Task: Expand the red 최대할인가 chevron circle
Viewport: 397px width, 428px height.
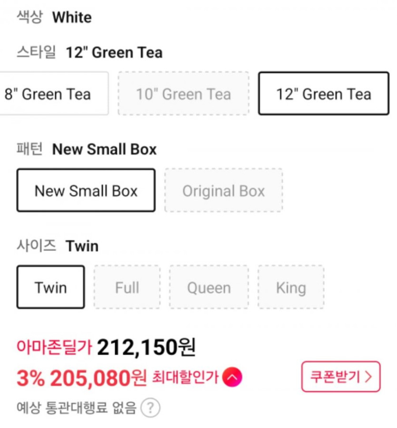Action: [232, 378]
